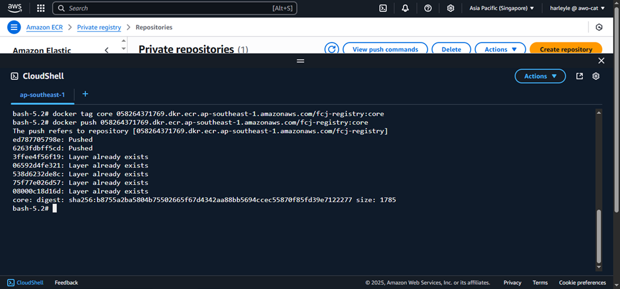
Task: Open CloudShell preferences gear
Action: click(x=596, y=76)
